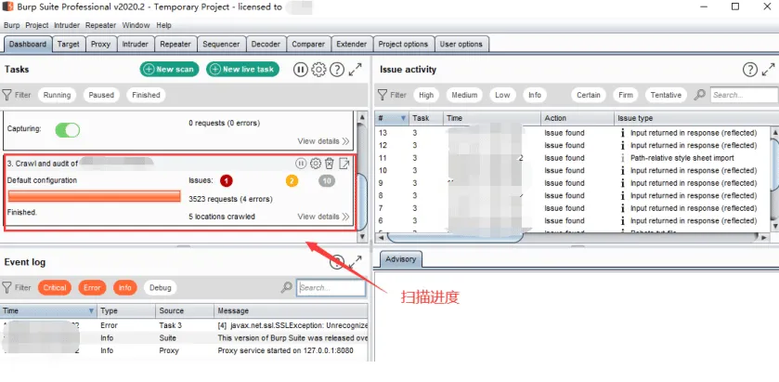The height and width of the screenshot is (382, 779).
Task: Toggle the High severity filter
Action: coord(426,95)
